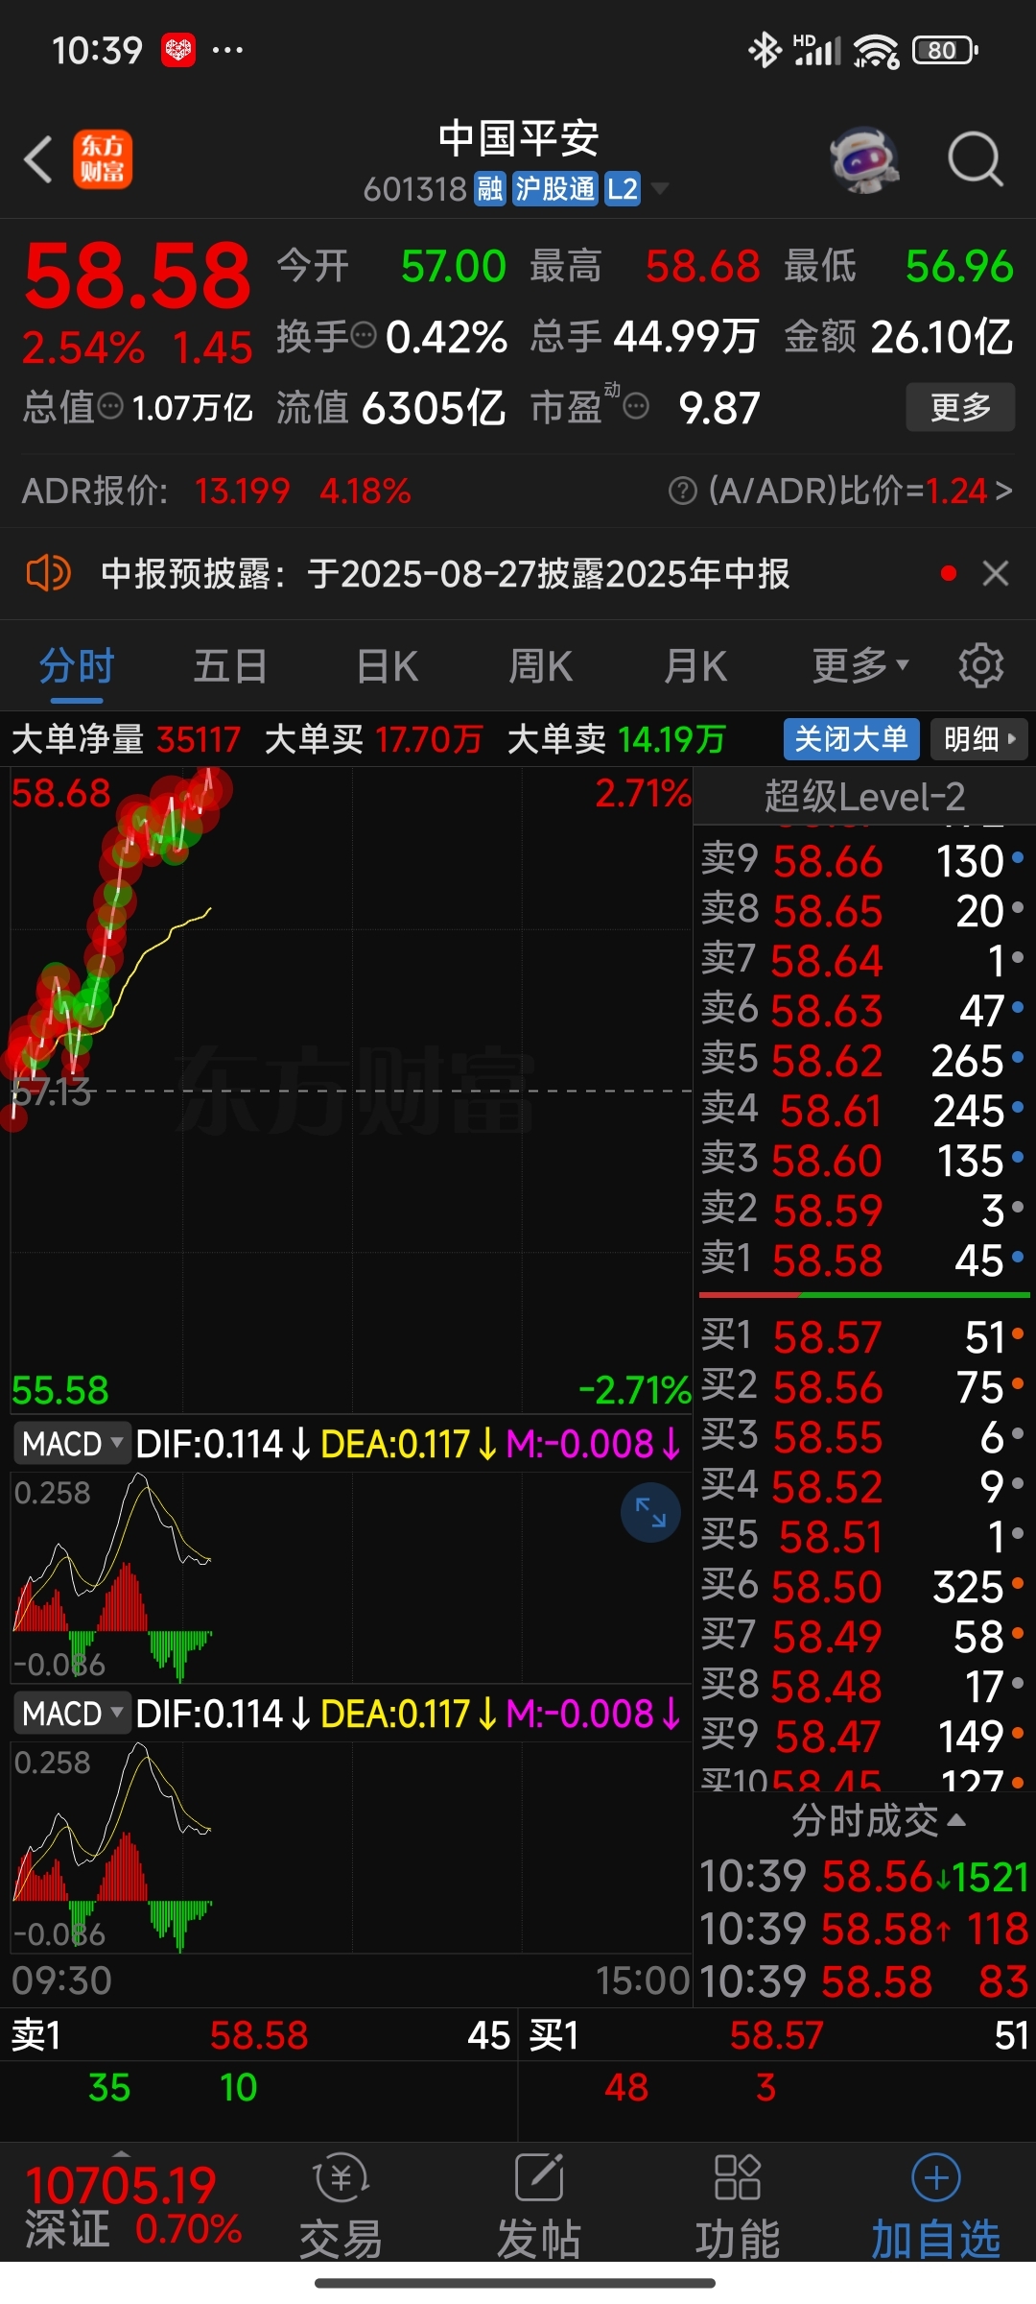Screen dimensions: 1036x2304
Task: Tap the back arrow icon
Action: point(38,159)
